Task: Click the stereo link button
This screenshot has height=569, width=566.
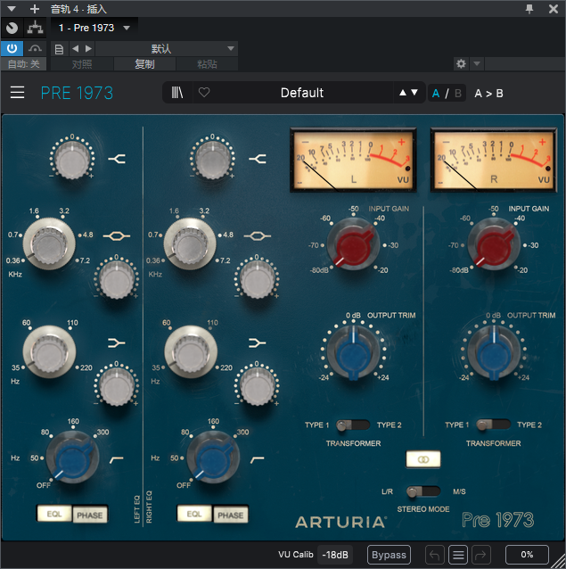Action: coord(423,459)
